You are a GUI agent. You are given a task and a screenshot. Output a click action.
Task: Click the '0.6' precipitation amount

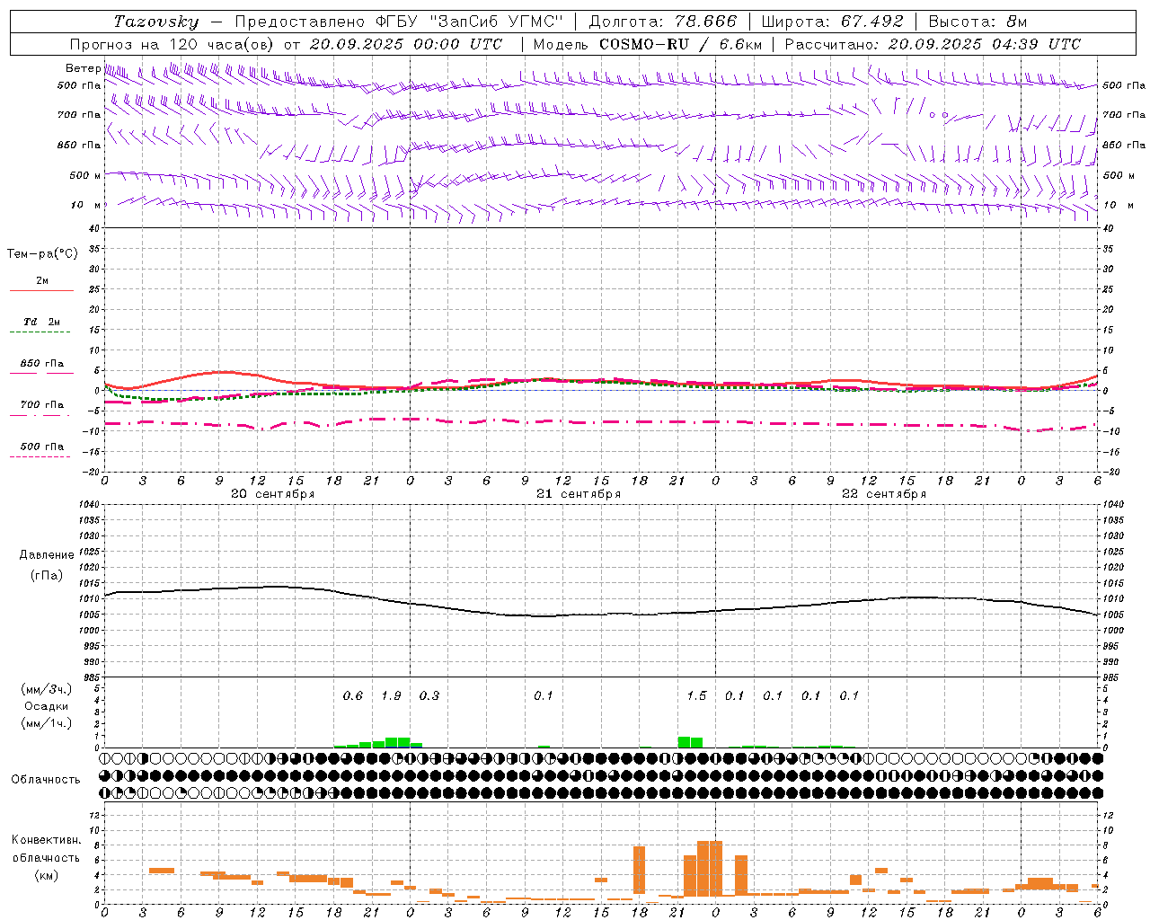pos(353,696)
